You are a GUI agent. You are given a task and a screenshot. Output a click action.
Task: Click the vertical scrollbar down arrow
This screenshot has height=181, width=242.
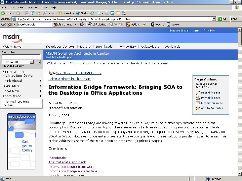(240, 174)
